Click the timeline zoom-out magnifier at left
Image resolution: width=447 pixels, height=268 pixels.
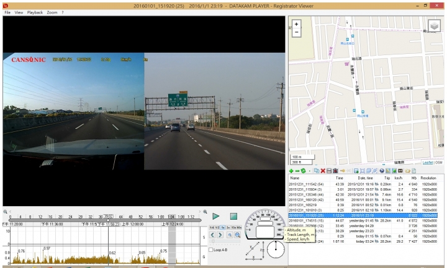pyautogui.click(x=5, y=212)
